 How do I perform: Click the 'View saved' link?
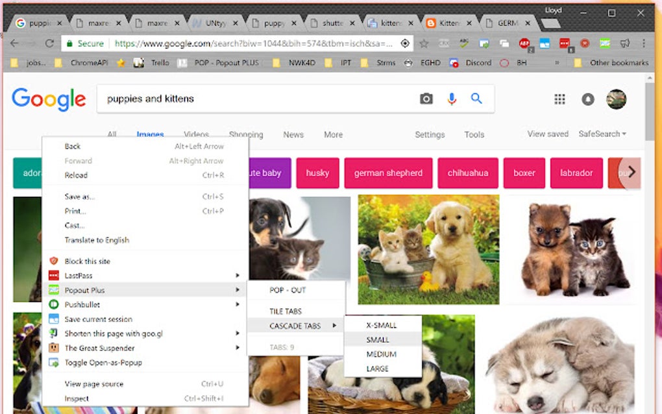547,134
